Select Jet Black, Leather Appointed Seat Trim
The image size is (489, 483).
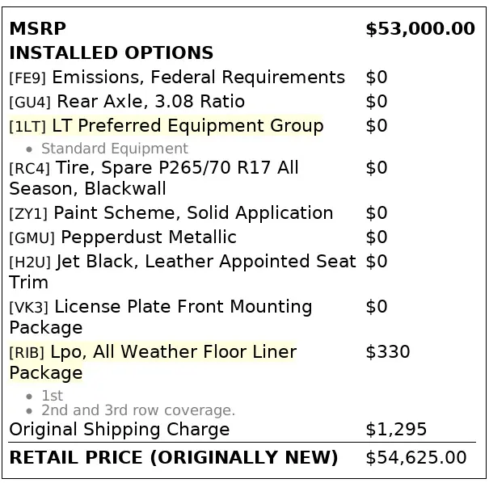205,262
